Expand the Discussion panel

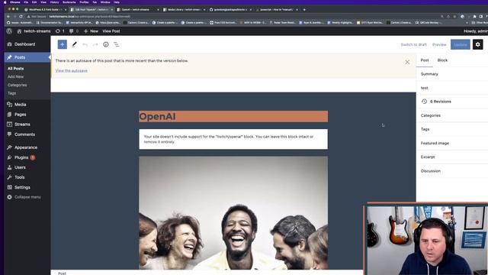coord(452,171)
